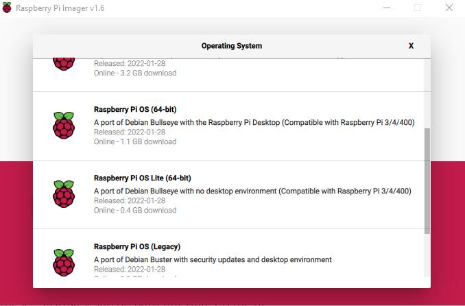Select the entry showing 1.1 GB download

coord(135,142)
